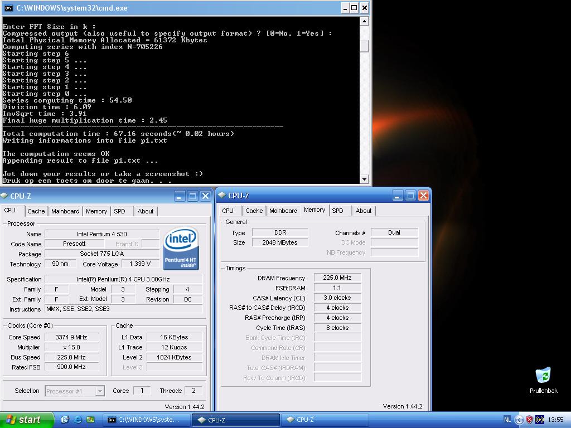The height and width of the screenshot is (428, 571).
Task: Click the Level 2 cache value 1024 KBytes
Action: pos(174,357)
